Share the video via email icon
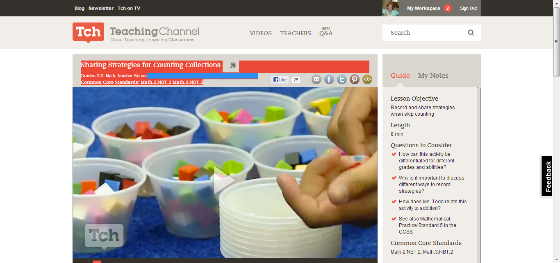 pyautogui.click(x=316, y=79)
